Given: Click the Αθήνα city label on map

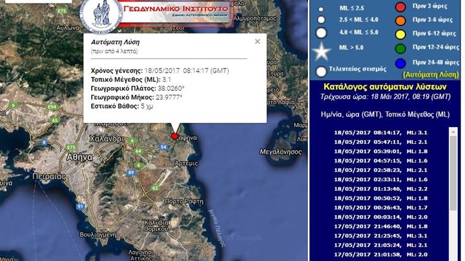Looking at the screenshot, I should 79,157.
